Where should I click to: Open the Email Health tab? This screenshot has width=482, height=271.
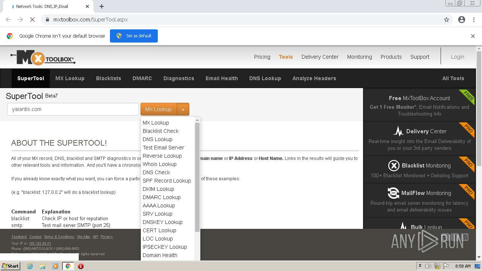pos(221,78)
